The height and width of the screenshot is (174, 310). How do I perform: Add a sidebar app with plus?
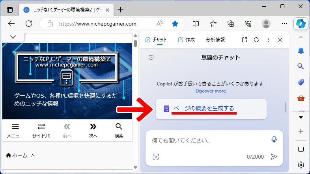[x=301, y=131]
